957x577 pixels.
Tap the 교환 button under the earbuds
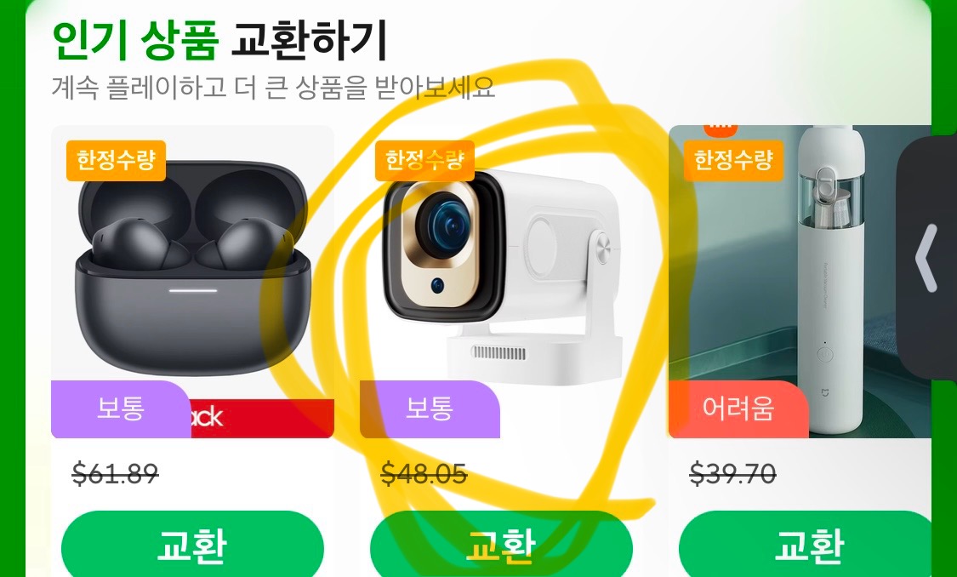click(192, 544)
